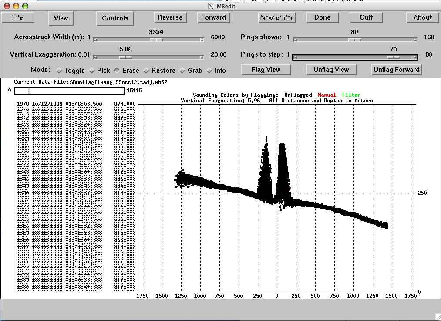Click the 'Vertical Exaggeration:' slider label
Screen dimensions: 441x321
pos(43,54)
